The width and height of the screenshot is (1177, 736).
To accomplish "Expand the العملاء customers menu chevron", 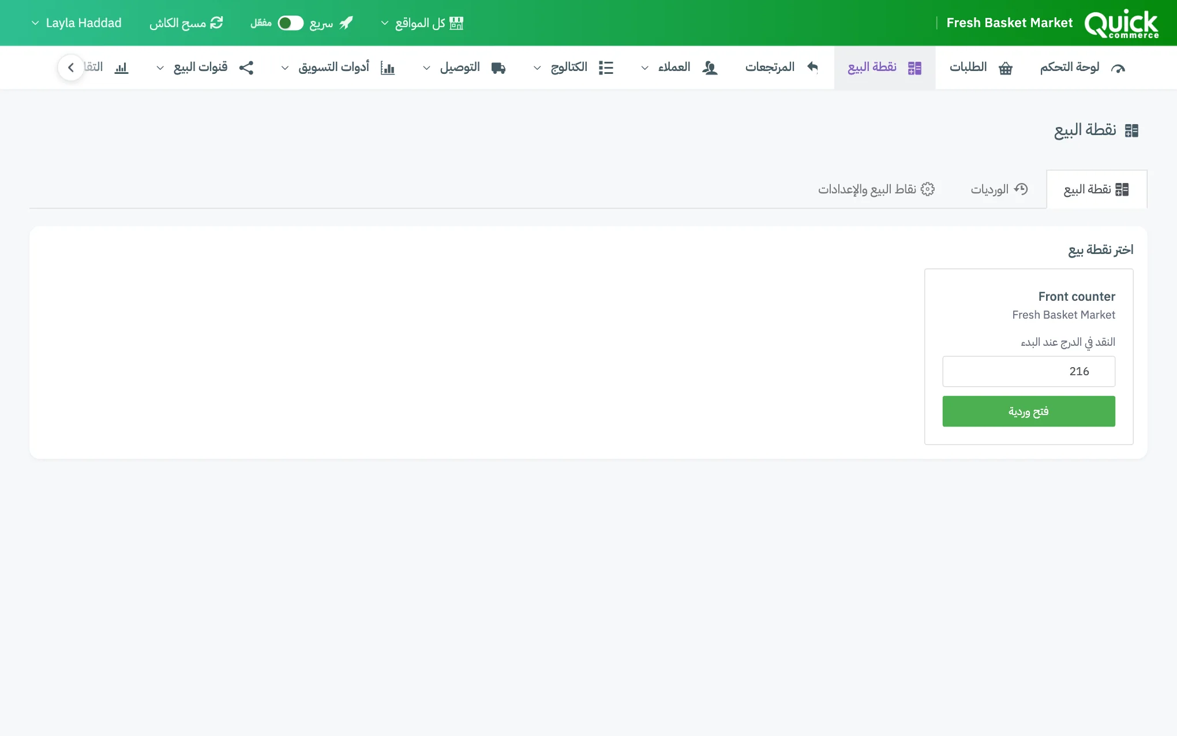I will (644, 68).
